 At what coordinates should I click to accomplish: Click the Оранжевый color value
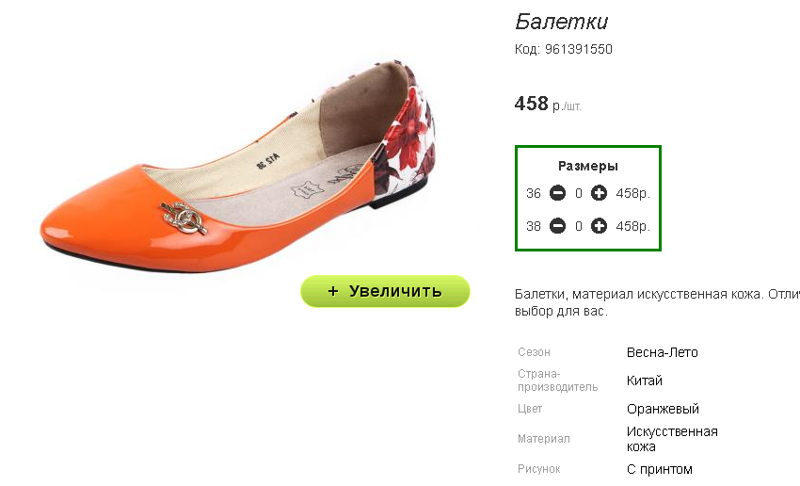coord(663,410)
